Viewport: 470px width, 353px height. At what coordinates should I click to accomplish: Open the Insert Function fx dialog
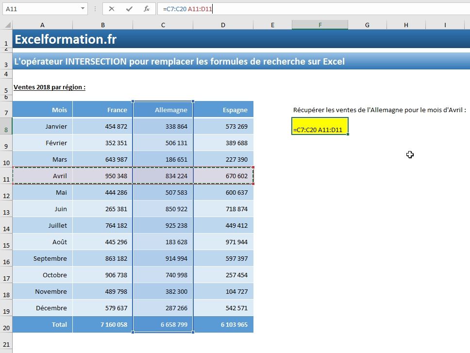point(147,9)
